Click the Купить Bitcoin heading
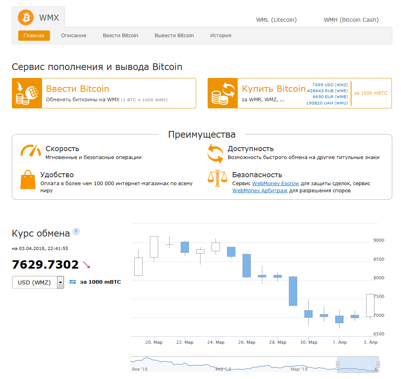Screen dimensions: 401x379 coord(274,89)
